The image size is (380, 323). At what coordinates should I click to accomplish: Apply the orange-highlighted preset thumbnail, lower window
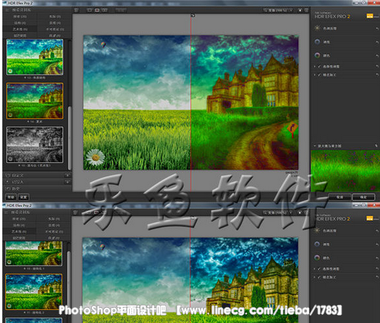(34, 292)
